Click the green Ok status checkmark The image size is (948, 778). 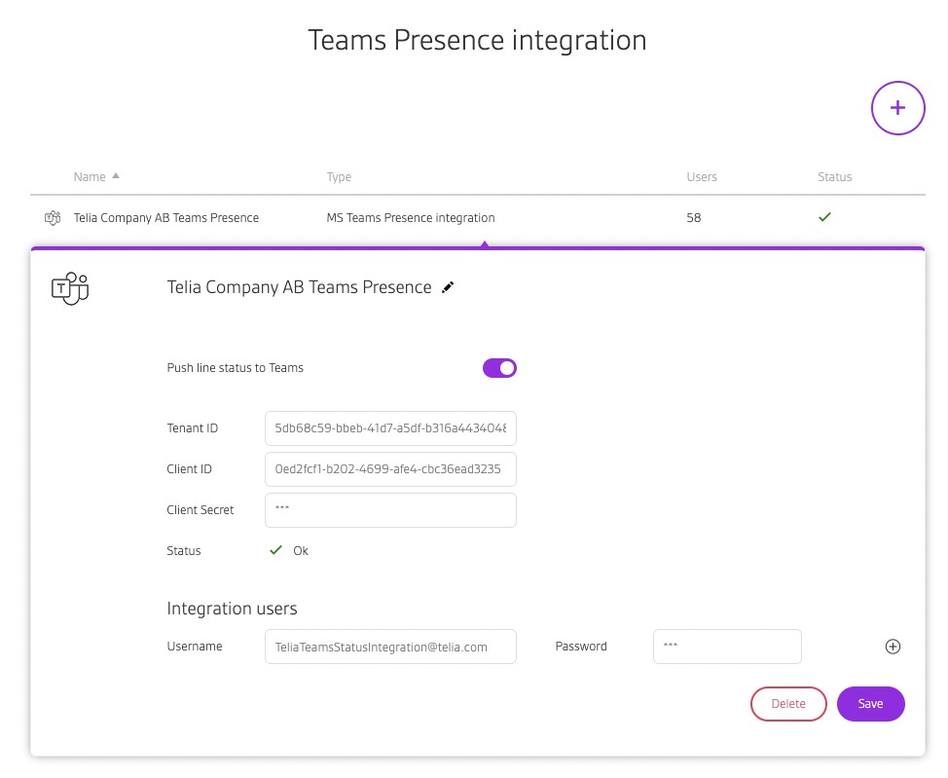275,550
